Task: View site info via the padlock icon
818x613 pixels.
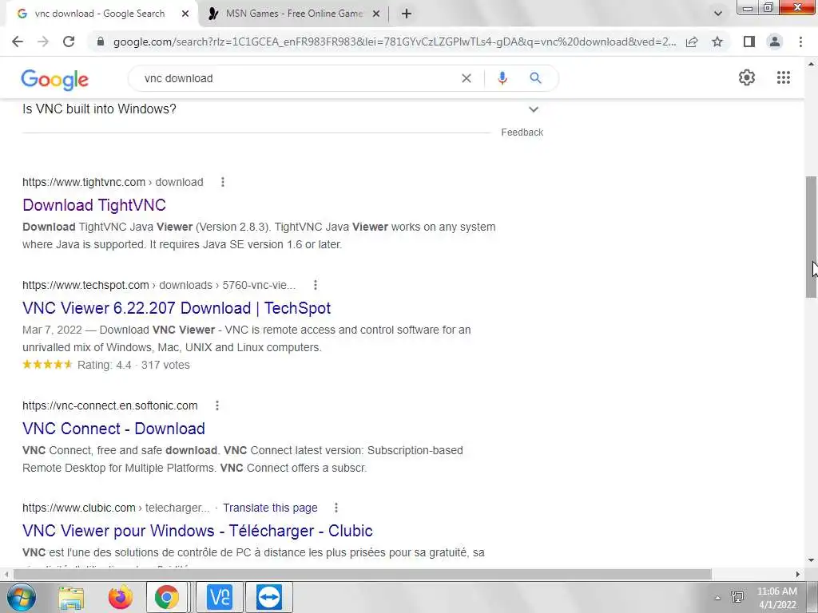Action: click(101, 42)
